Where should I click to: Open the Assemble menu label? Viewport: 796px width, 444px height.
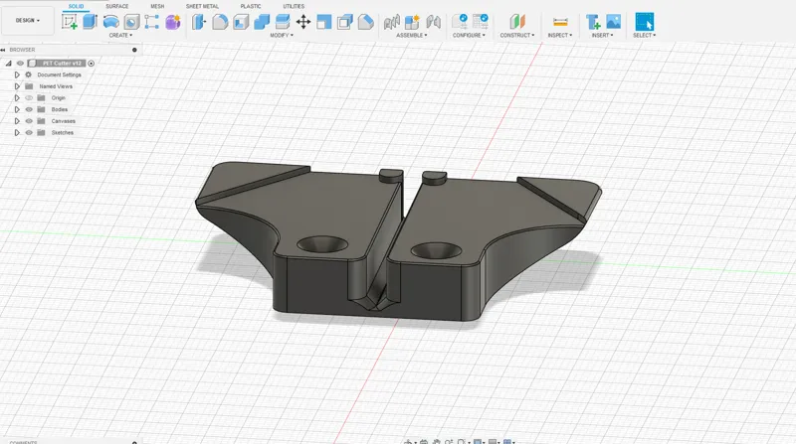click(411, 35)
